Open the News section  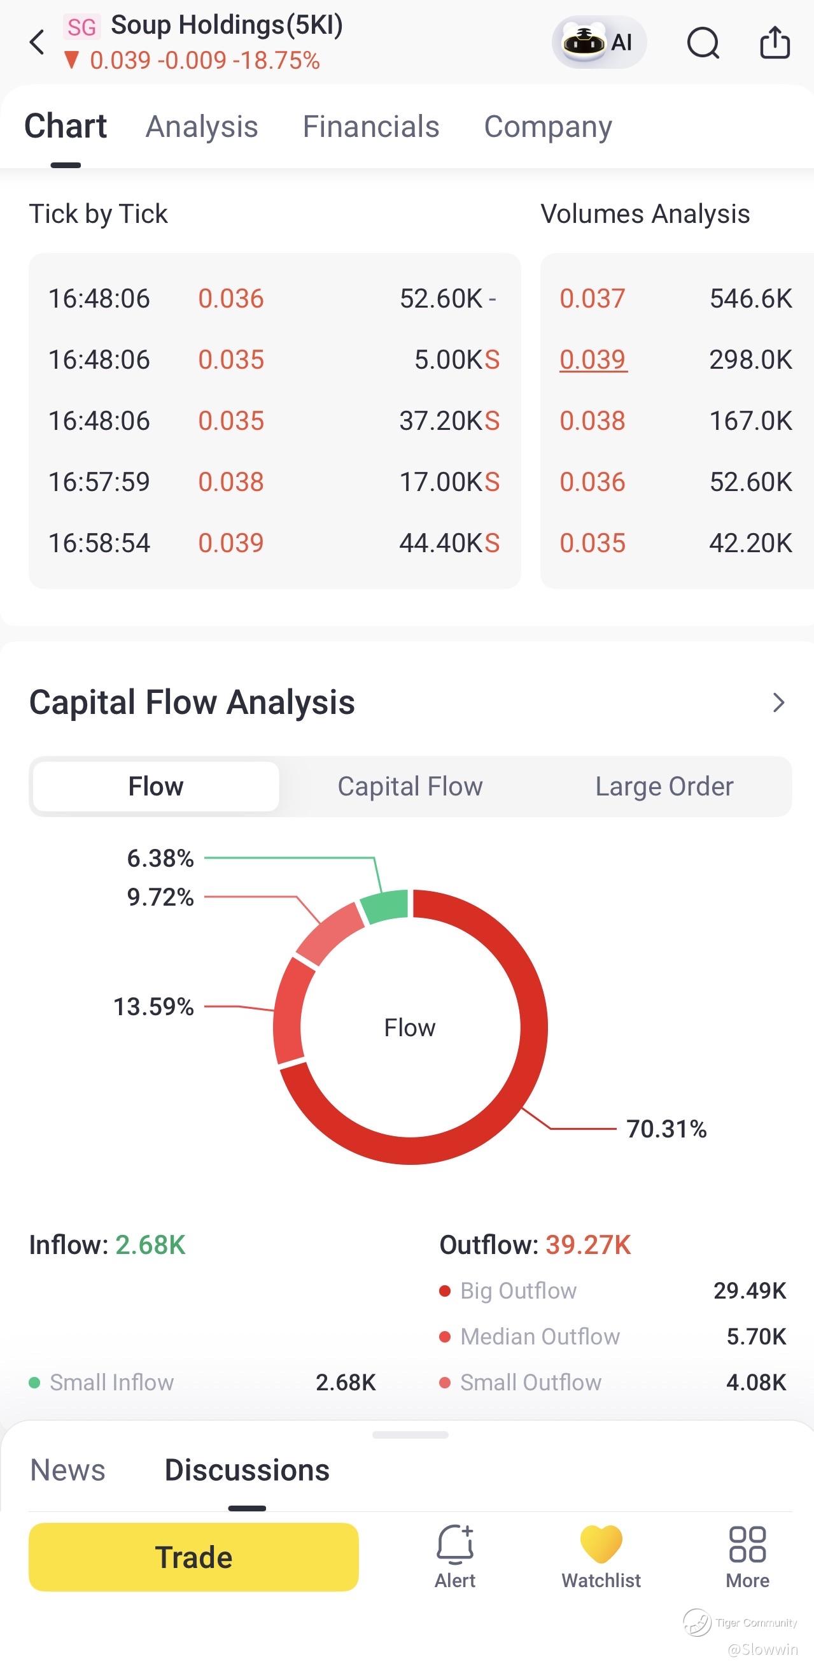pyautogui.click(x=68, y=1470)
